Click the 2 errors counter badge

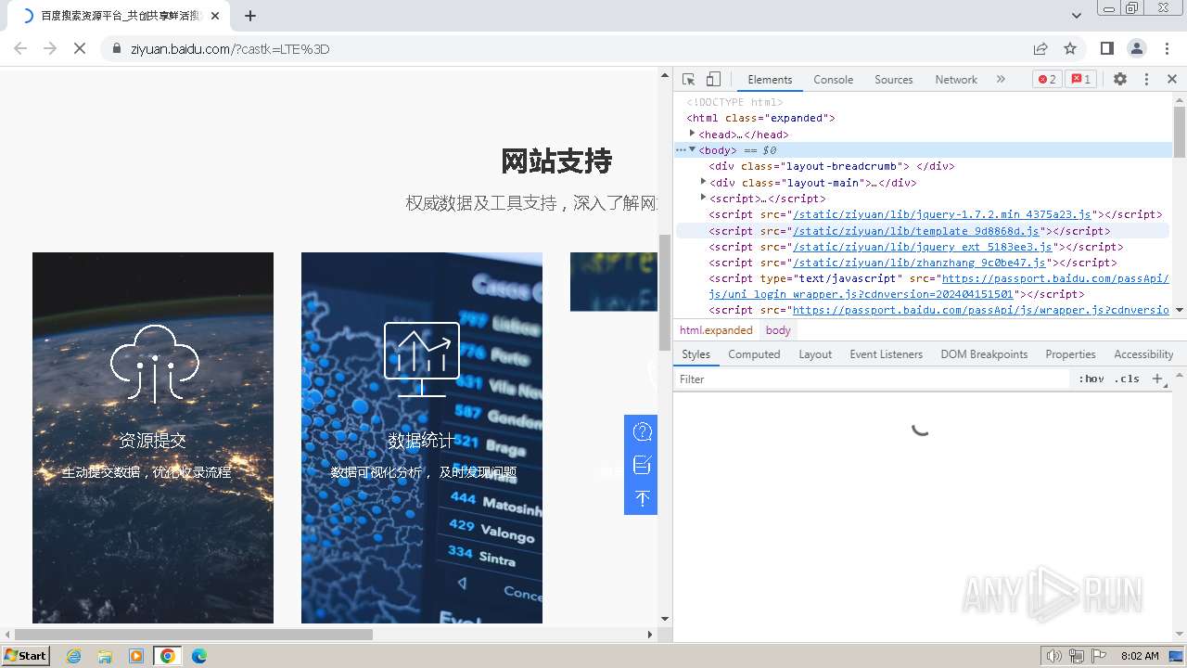pos(1047,80)
